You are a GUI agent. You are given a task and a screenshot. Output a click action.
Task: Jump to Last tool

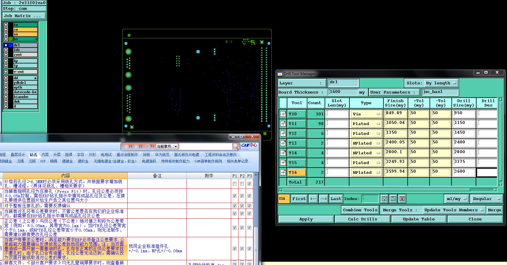coord(336,199)
